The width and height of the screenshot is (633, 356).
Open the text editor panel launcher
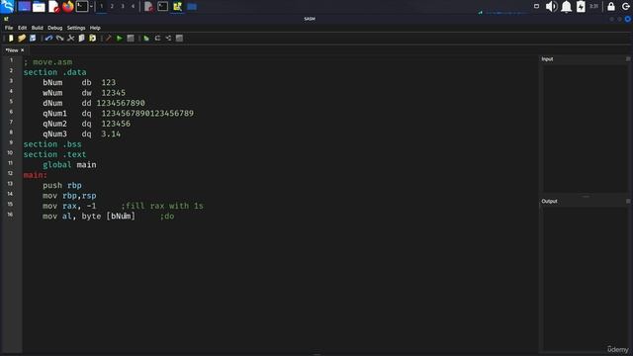click(53, 7)
